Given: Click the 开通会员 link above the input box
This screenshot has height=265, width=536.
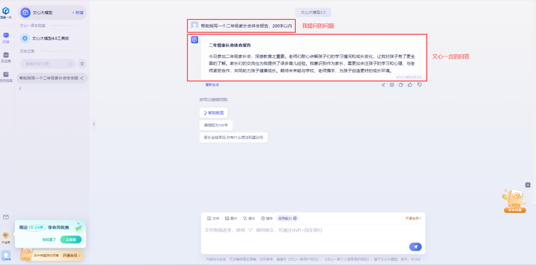Looking at the screenshot, I should (x=411, y=218).
